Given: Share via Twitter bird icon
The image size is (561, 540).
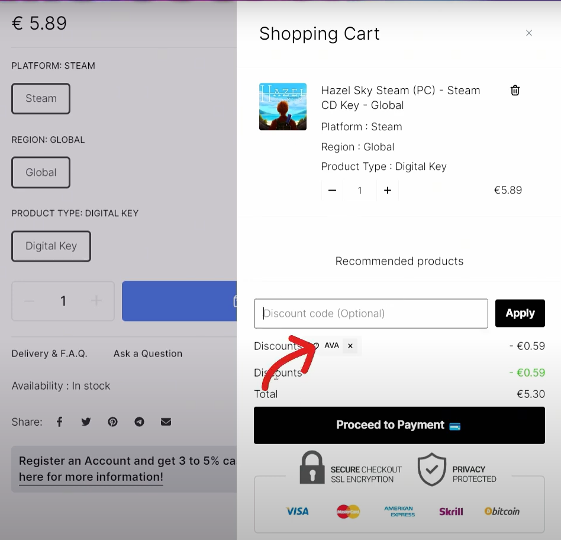Looking at the screenshot, I should 86,422.
